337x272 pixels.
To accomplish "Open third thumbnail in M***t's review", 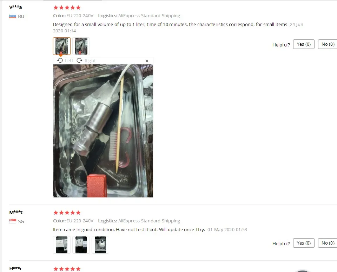I will coord(100,245).
